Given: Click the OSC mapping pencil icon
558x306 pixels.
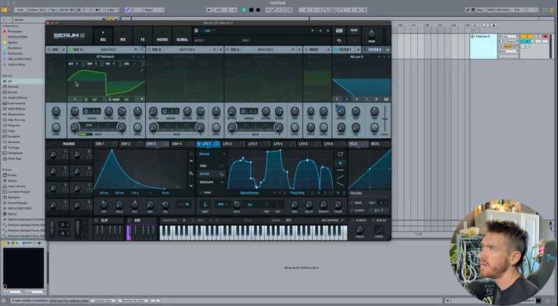Looking at the screenshot, I should pos(342,220).
